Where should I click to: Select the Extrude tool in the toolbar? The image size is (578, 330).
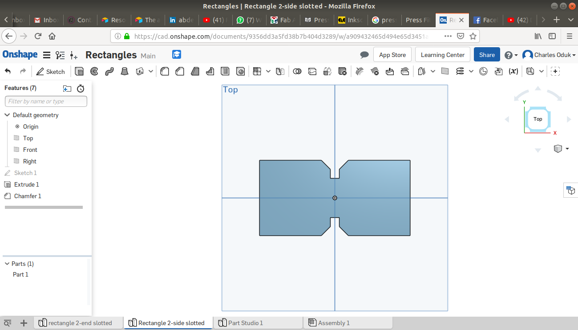pyautogui.click(x=79, y=71)
